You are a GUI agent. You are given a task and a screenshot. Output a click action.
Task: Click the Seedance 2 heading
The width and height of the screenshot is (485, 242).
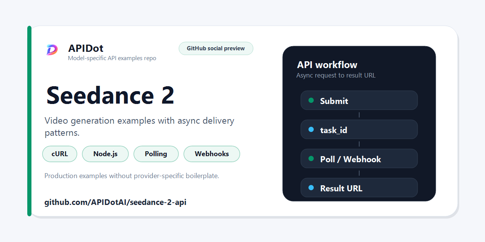click(x=110, y=95)
